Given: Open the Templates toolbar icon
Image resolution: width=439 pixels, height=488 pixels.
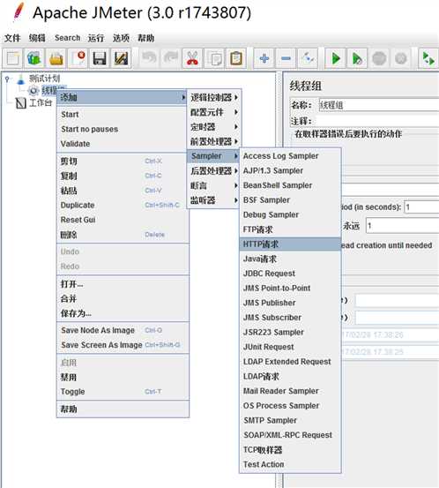Looking at the screenshot, I should point(34,58).
